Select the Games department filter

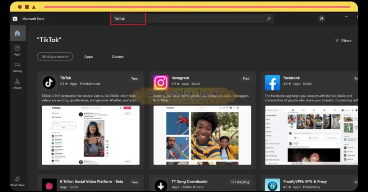[118, 57]
